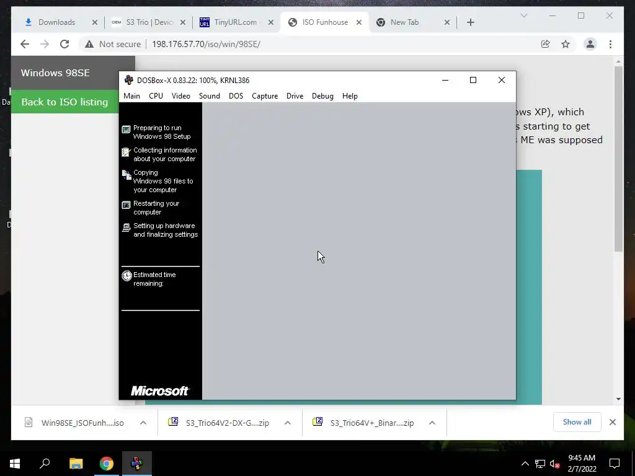Click the DOSBox-X title bar app icon

[129, 80]
